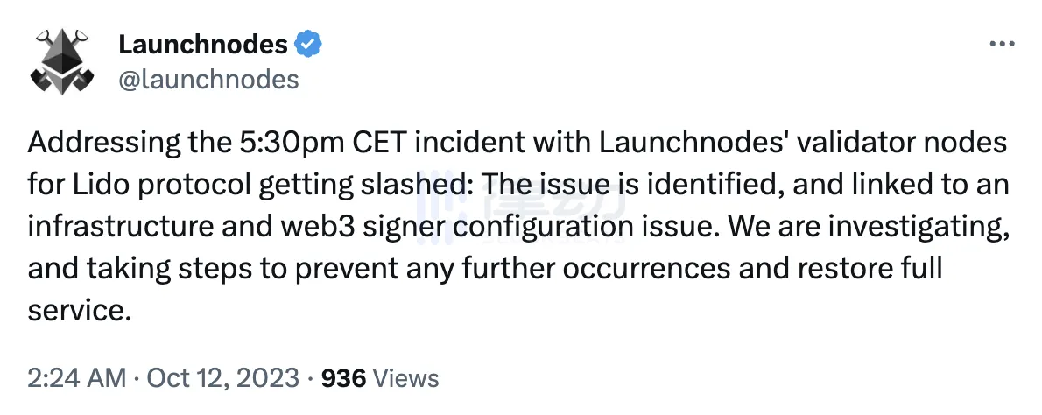Open the three-dot more options menu
Screen dimensions: 1042x415
(x=1001, y=45)
